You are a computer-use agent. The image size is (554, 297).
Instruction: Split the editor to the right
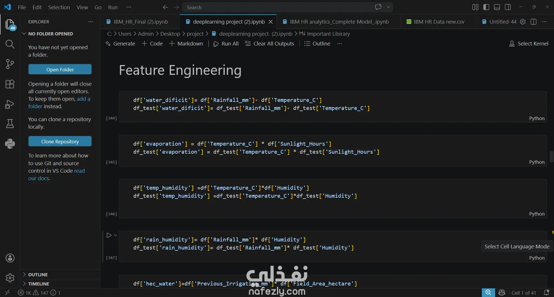(534, 22)
